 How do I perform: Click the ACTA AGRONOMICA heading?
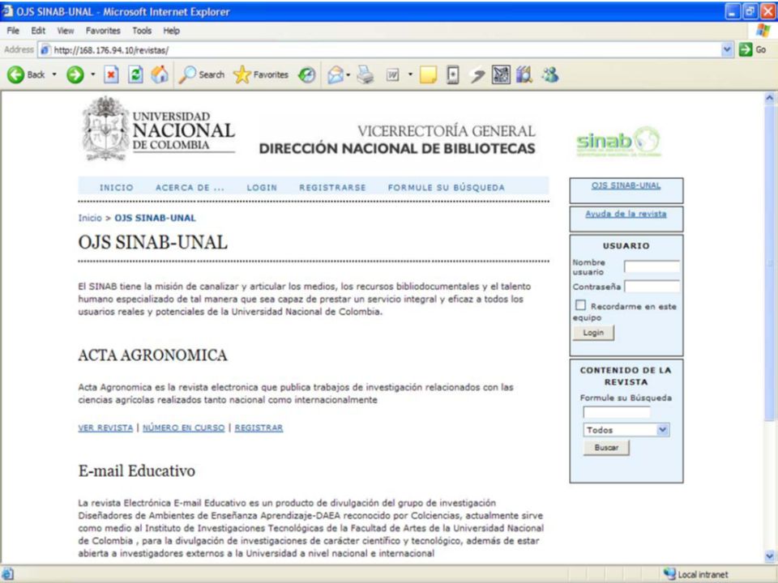click(x=152, y=355)
